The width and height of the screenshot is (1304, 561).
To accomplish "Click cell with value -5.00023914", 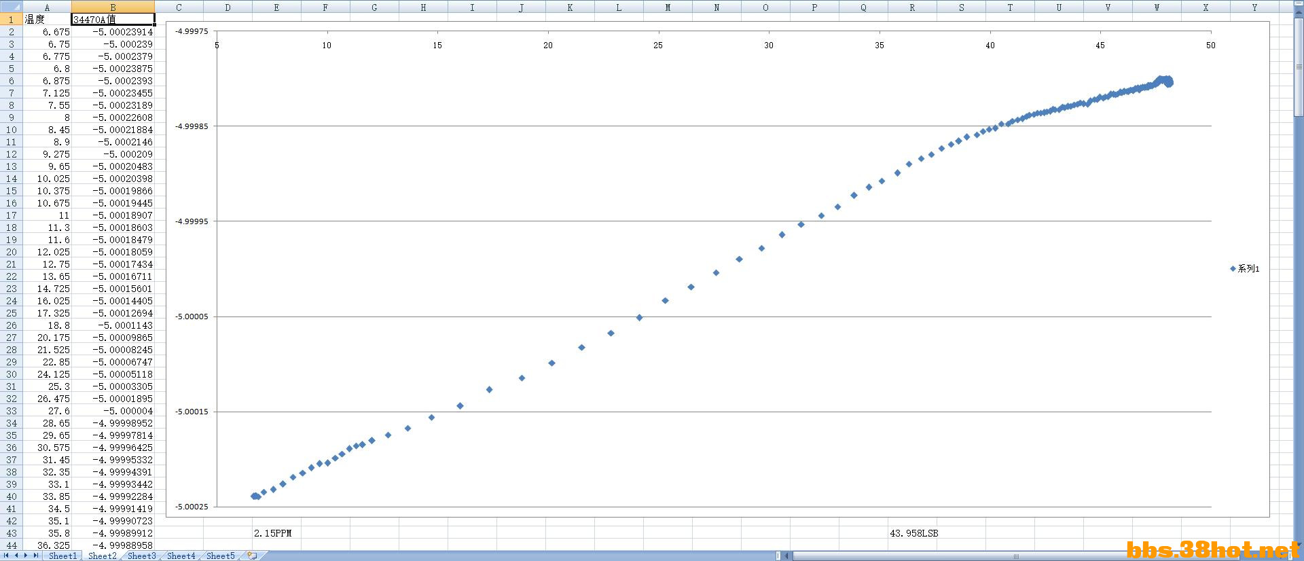I will [x=113, y=32].
